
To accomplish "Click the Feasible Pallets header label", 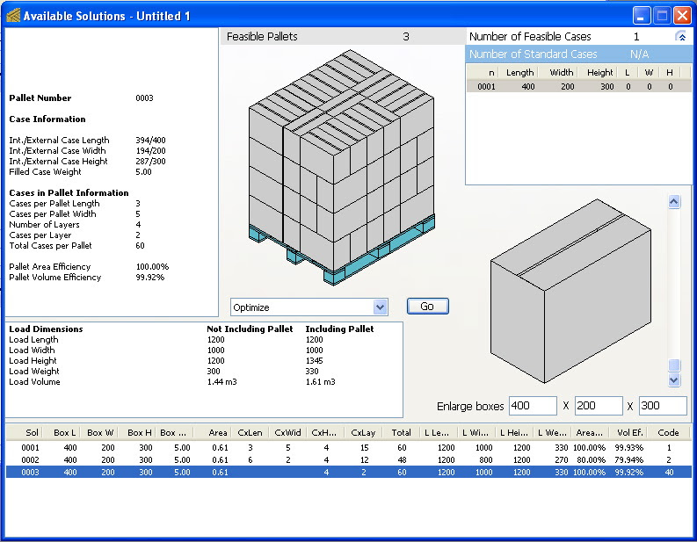I will point(262,36).
